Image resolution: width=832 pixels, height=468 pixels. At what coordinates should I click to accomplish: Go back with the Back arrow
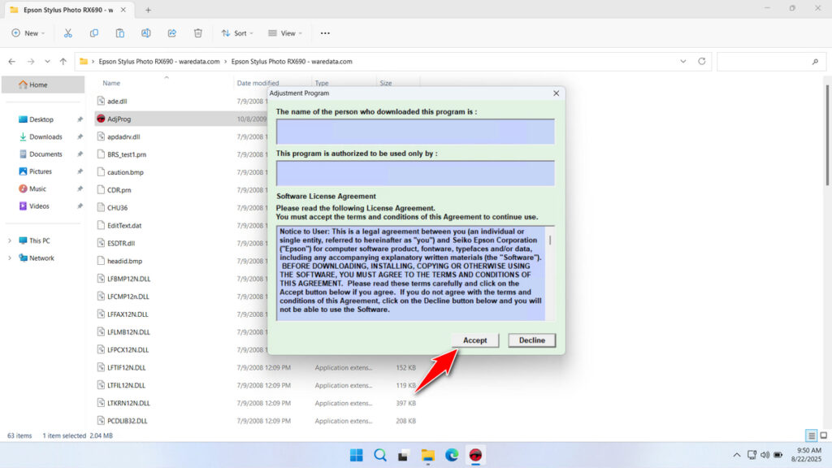[11, 62]
